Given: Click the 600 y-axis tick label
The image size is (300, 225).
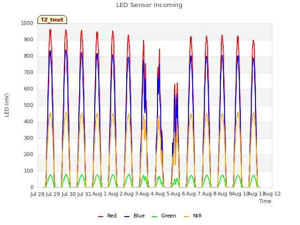Looking at the screenshot, I should coord(29,89).
